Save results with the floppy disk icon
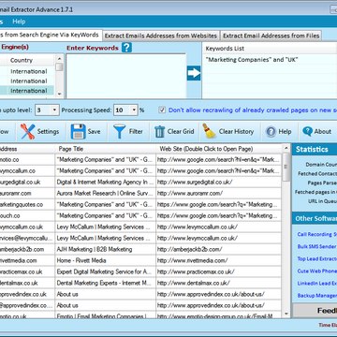This screenshot has width=337, height=337. pyautogui.click(x=85, y=131)
